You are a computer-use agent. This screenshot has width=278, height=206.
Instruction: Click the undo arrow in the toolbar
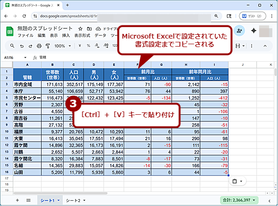(x=22, y=46)
